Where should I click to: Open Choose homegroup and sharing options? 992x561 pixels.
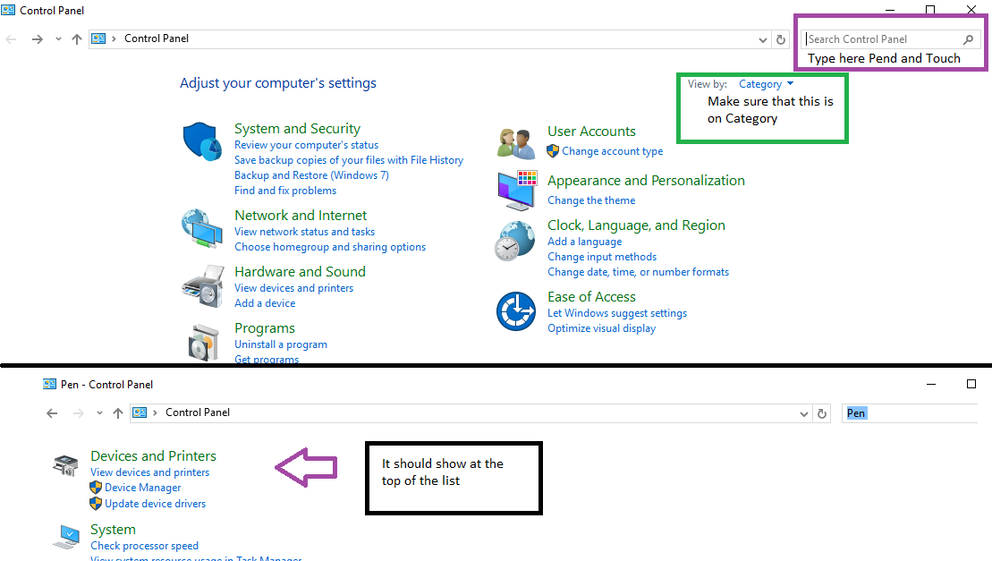(329, 247)
